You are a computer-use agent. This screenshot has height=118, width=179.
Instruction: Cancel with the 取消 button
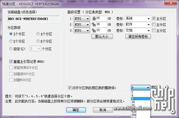pyautogui.click(x=103, y=110)
